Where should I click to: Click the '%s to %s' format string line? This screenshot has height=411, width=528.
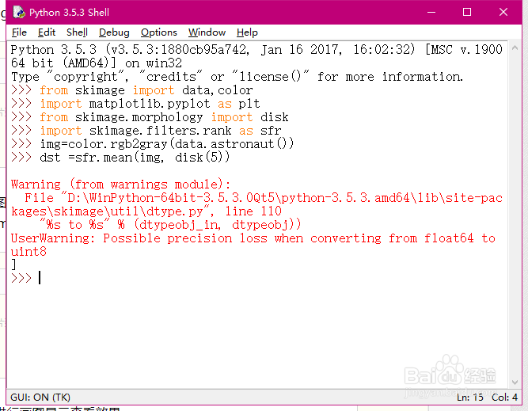point(170,225)
